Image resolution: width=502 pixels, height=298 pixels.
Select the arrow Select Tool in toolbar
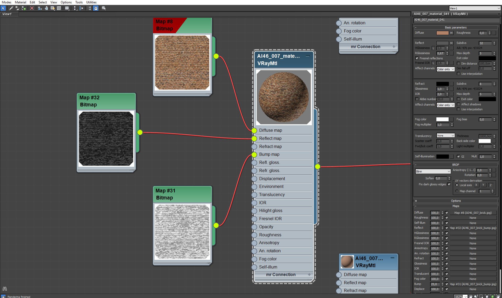[x=3, y=8]
